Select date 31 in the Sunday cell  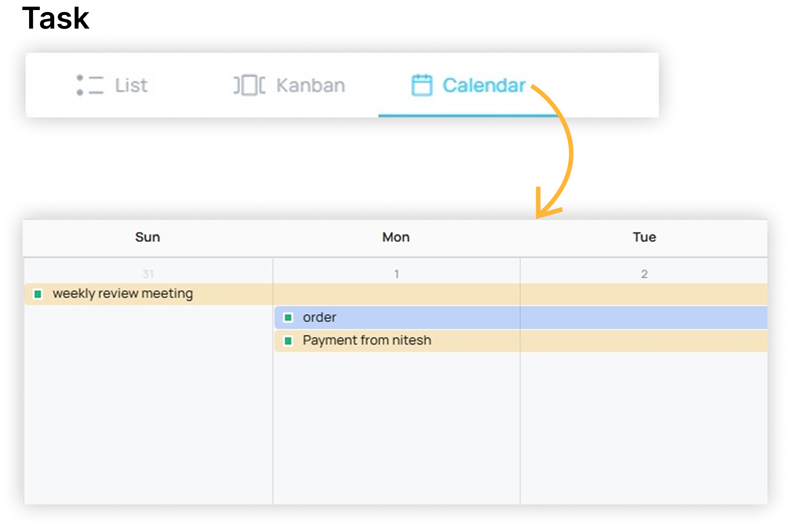point(148,274)
